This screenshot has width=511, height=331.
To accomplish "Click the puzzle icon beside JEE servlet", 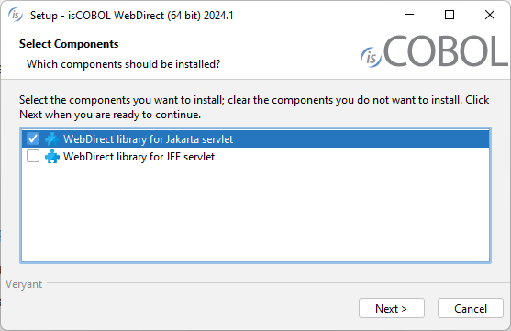I will [x=52, y=157].
